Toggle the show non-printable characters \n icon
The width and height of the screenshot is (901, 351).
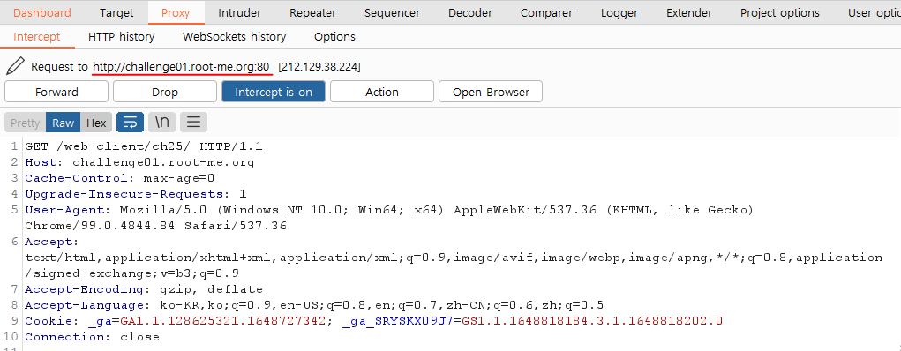tap(162, 123)
